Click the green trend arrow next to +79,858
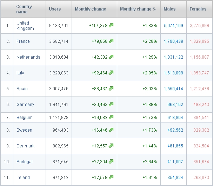Screen dimensions: 213x186 pyautogui.click(x=111, y=41)
